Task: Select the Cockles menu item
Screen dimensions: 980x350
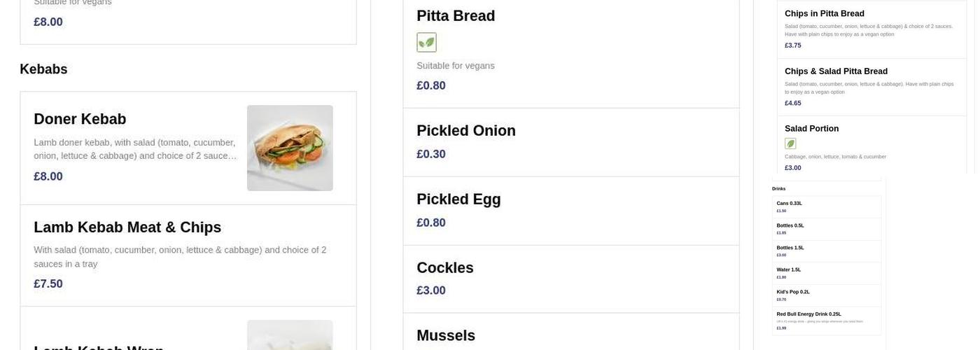Action: click(445, 268)
